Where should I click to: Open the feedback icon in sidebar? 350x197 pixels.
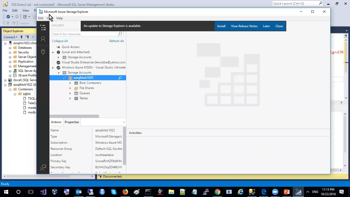(43, 168)
